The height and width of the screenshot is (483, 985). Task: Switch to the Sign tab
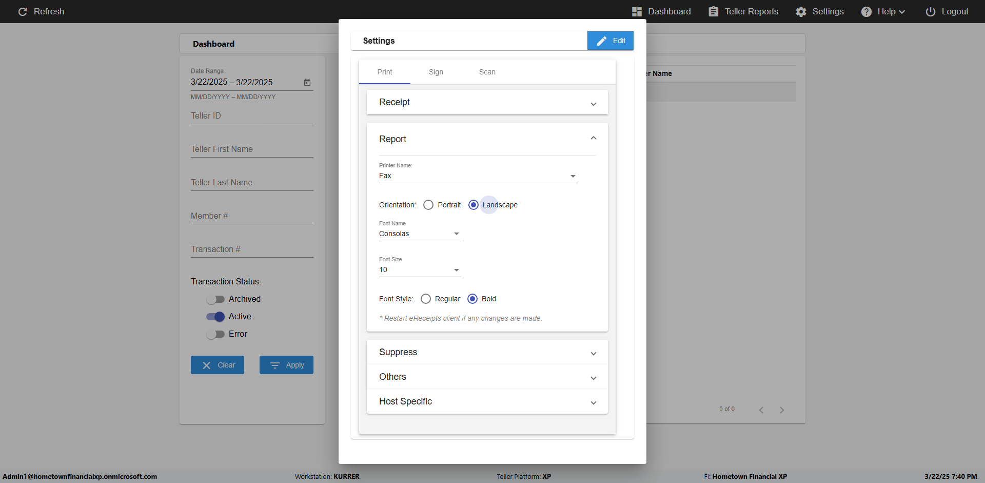pyautogui.click(x=436, y=72)
